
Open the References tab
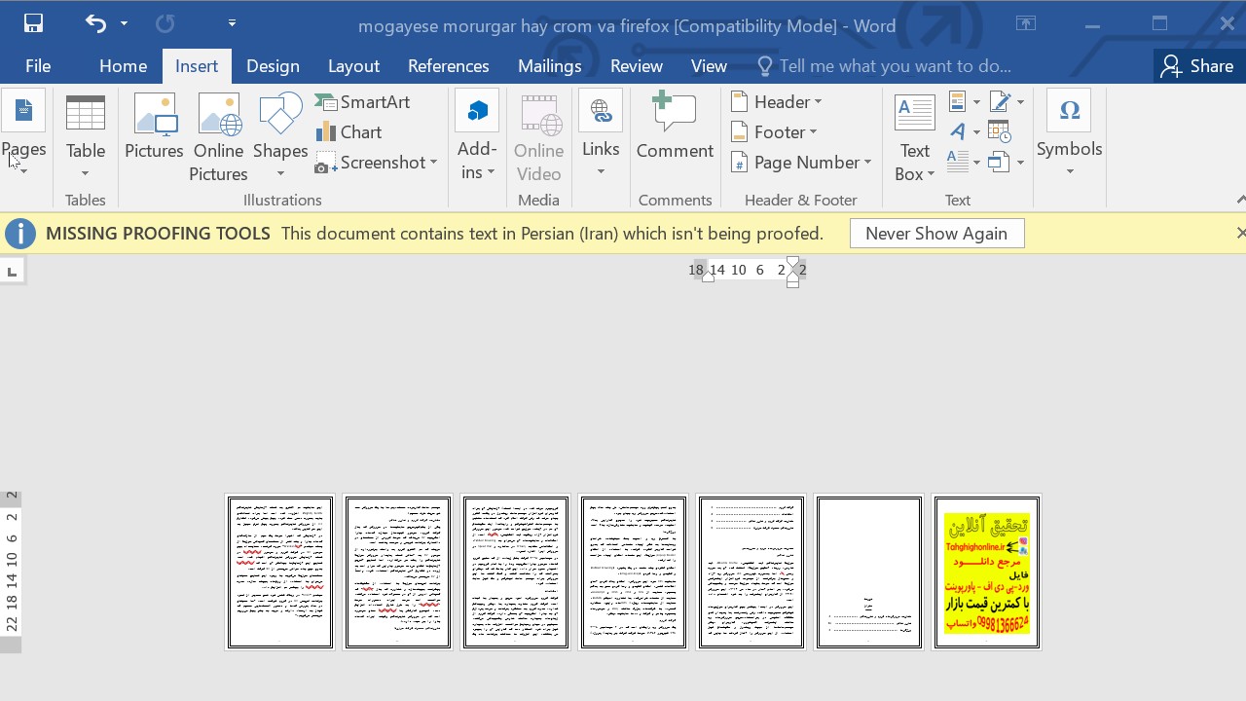pos(448,66)
